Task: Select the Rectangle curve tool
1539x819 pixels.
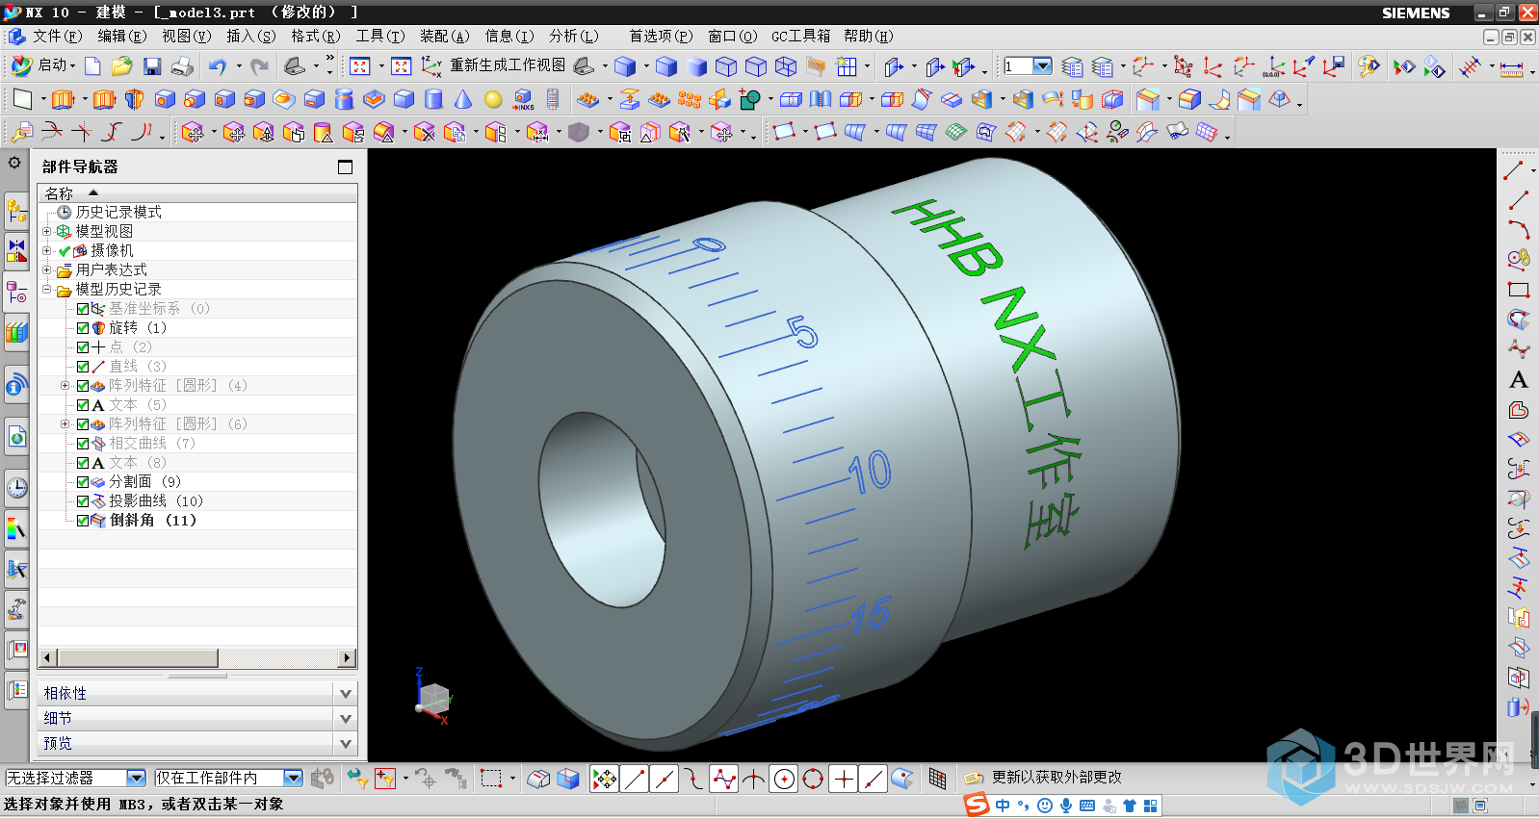Action: 1519,289
